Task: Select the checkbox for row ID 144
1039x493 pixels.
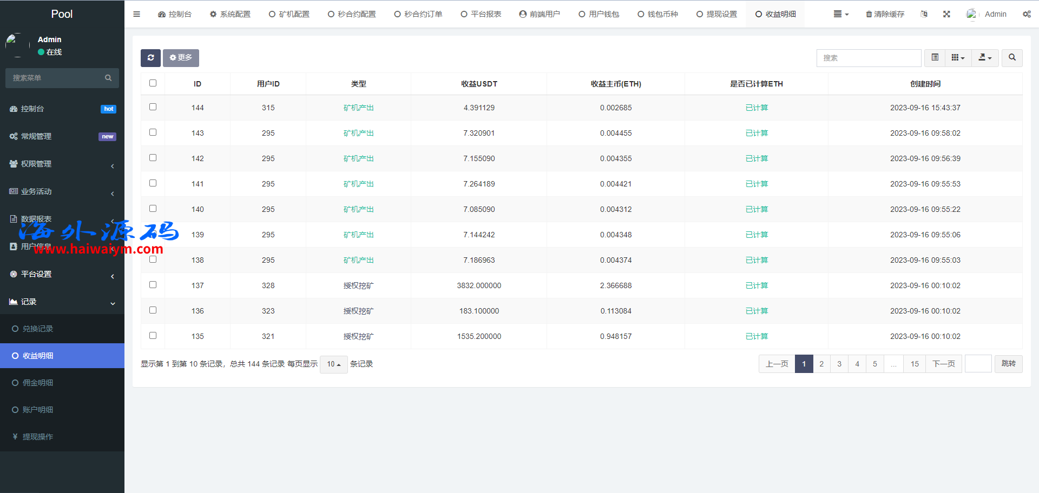Action: (153, 107)
